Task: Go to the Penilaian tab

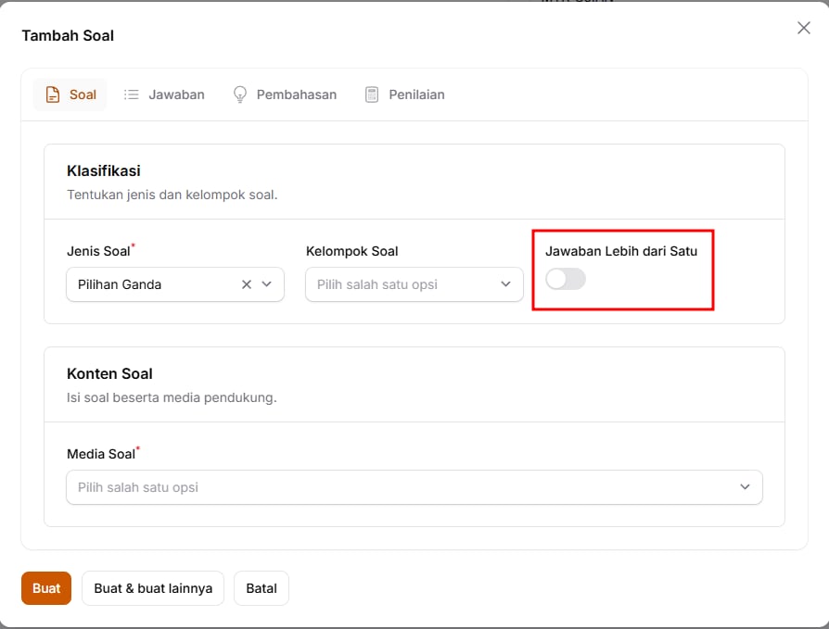Action: pyautogui.click(x=404, y=94)
